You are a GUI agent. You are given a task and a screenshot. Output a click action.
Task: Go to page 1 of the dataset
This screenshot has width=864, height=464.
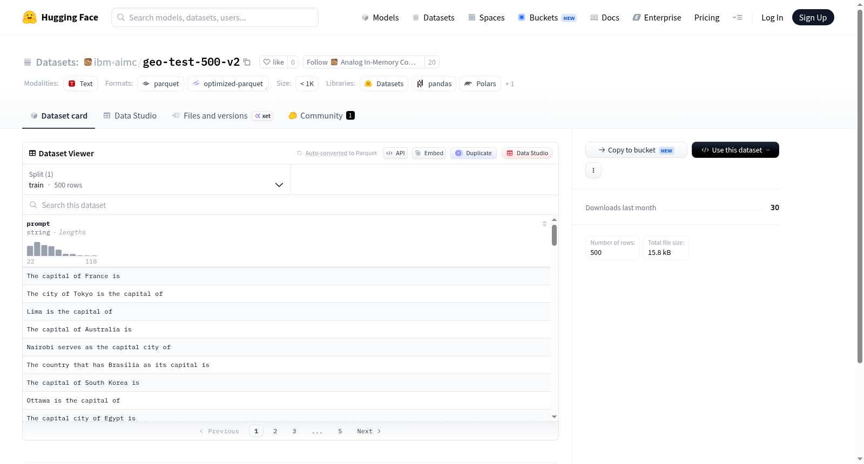[256, 431]
